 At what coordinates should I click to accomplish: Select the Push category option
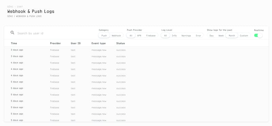[104, 36]
